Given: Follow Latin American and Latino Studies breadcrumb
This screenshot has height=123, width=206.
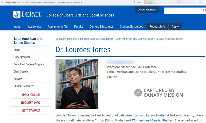Looking at the screenshot, I should (134, 39).
